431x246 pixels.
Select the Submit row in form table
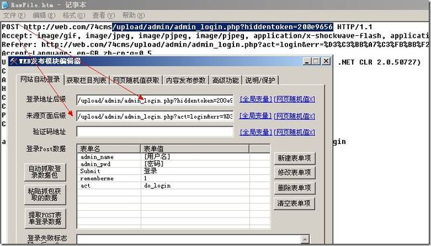(174, 171)
